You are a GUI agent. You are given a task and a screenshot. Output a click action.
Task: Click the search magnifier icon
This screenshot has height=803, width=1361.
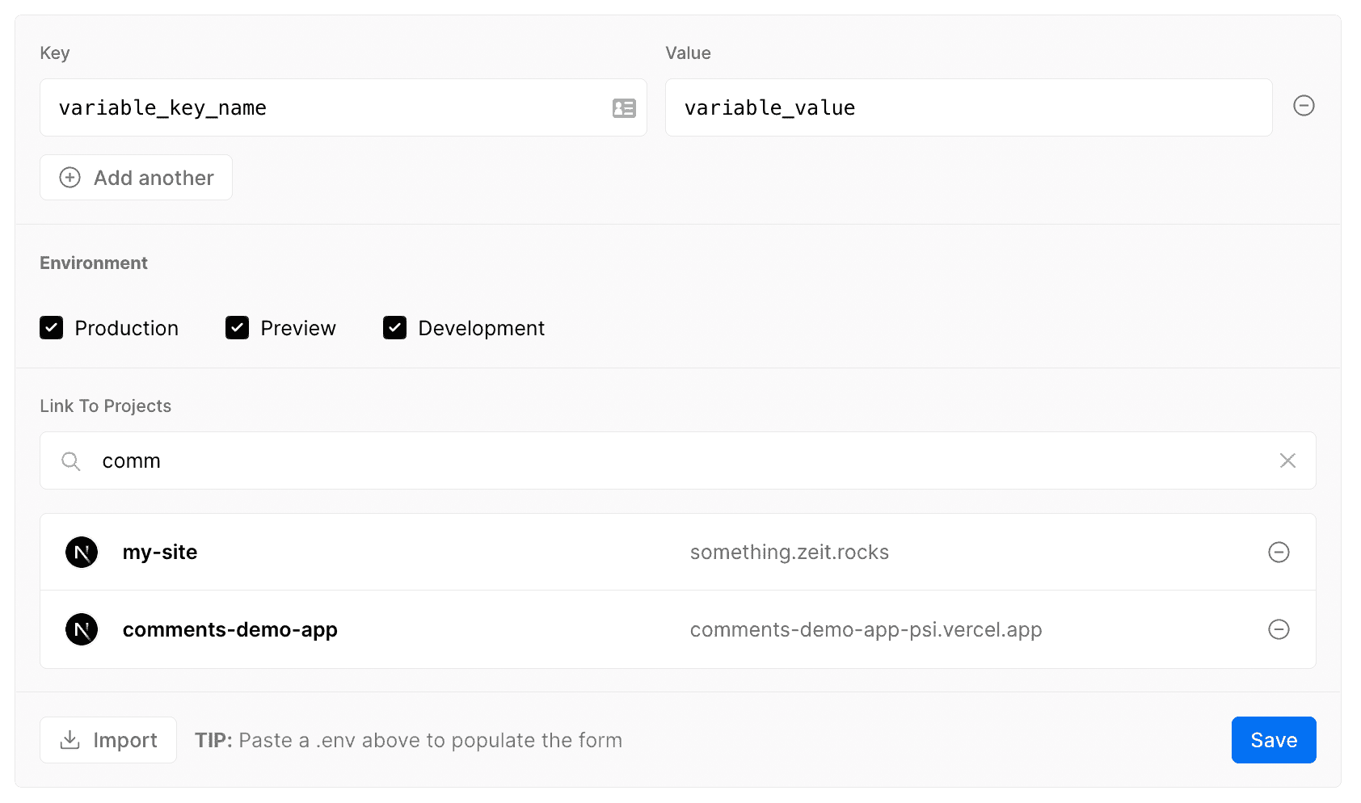(71, 461)
